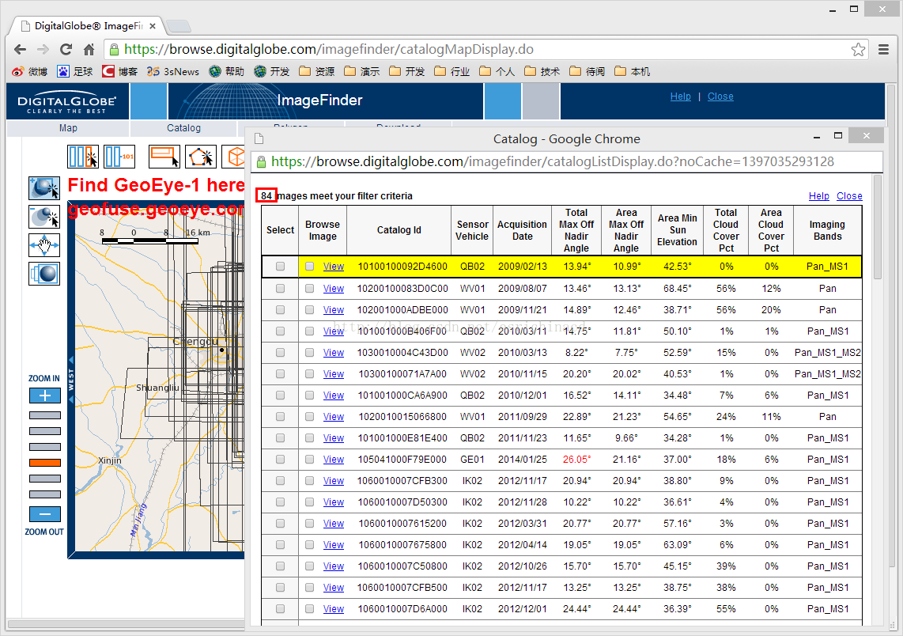Tick Browse Image checkbox for 101001000E81E400
903x636 pixels.
[310, 437]
